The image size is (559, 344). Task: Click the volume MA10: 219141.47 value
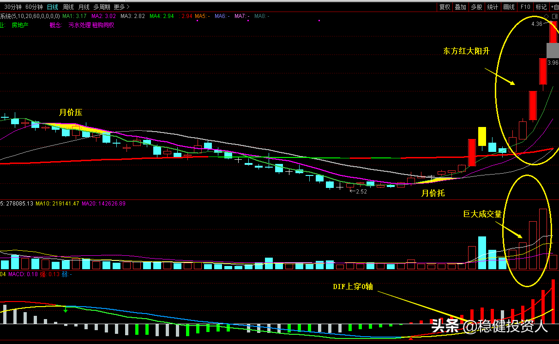click(x=57, y=204)
